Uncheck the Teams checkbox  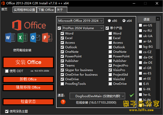click(x=62, y=65)
